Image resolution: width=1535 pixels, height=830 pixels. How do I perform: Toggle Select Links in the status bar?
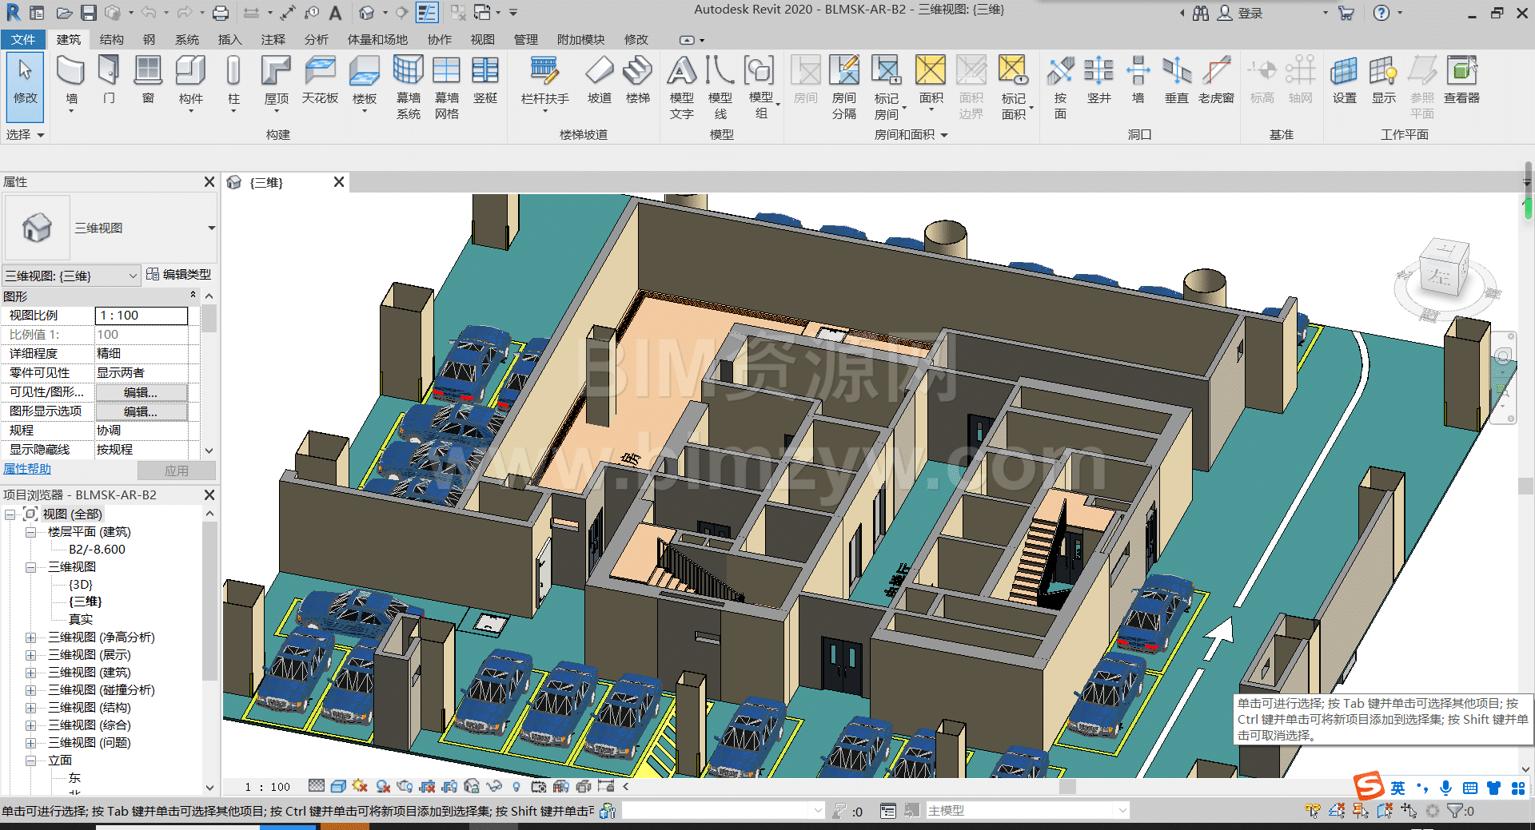click(1313, 811)
